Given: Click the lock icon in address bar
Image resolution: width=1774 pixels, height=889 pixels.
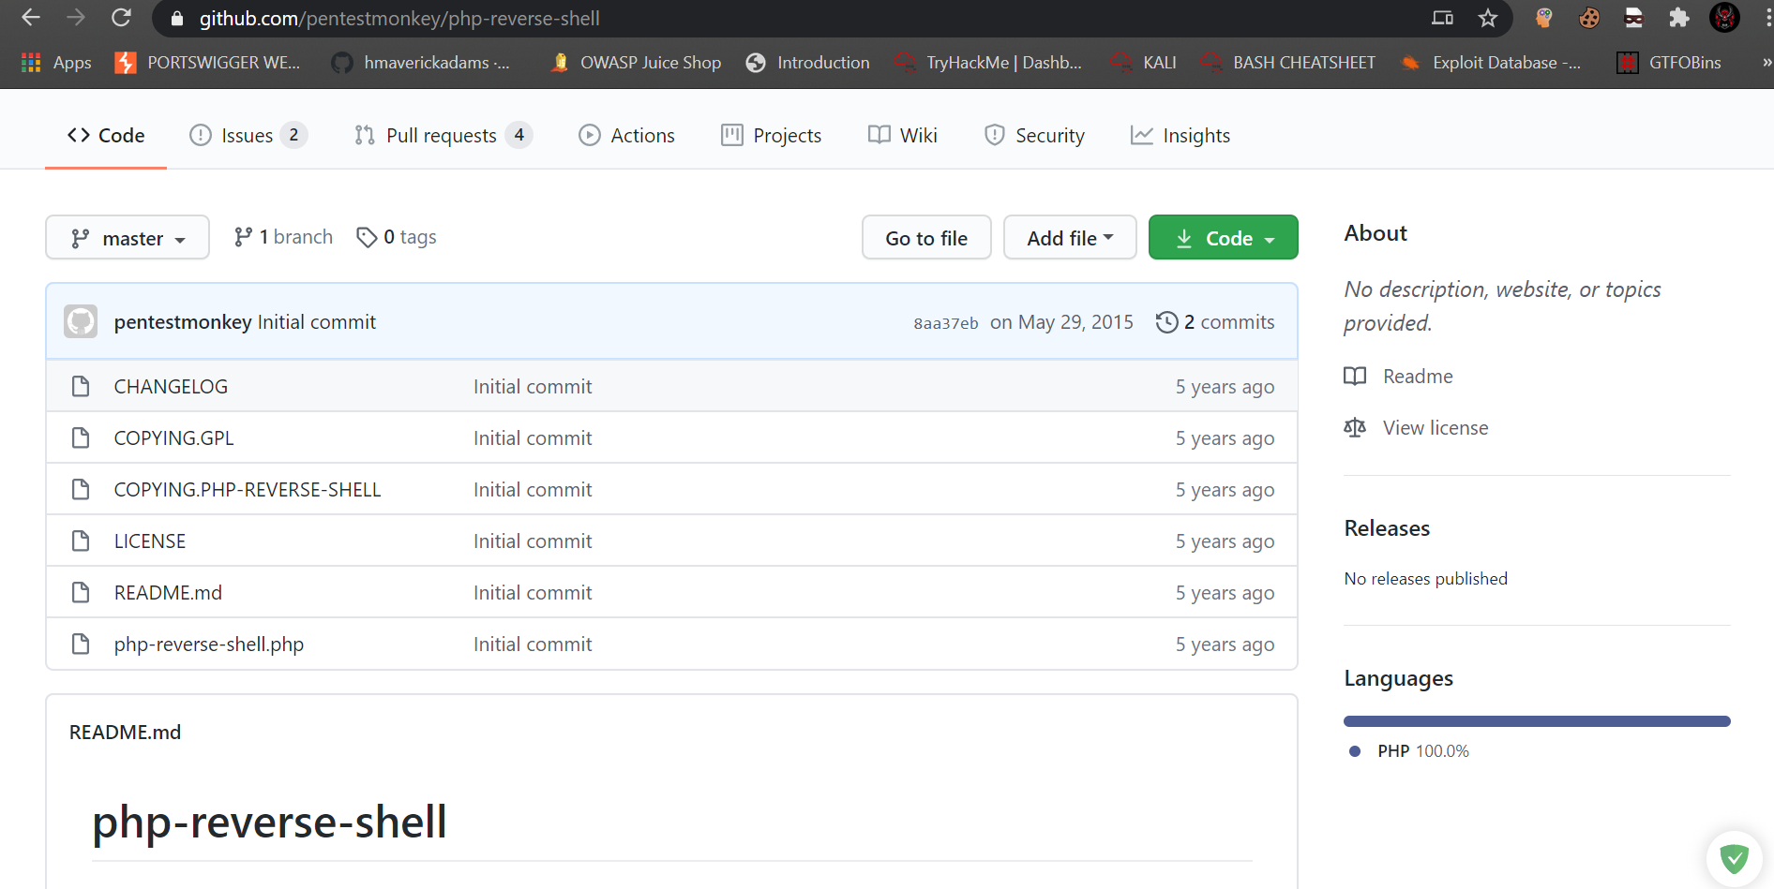Looking at the screenshot, I should (x=176, y=19).
